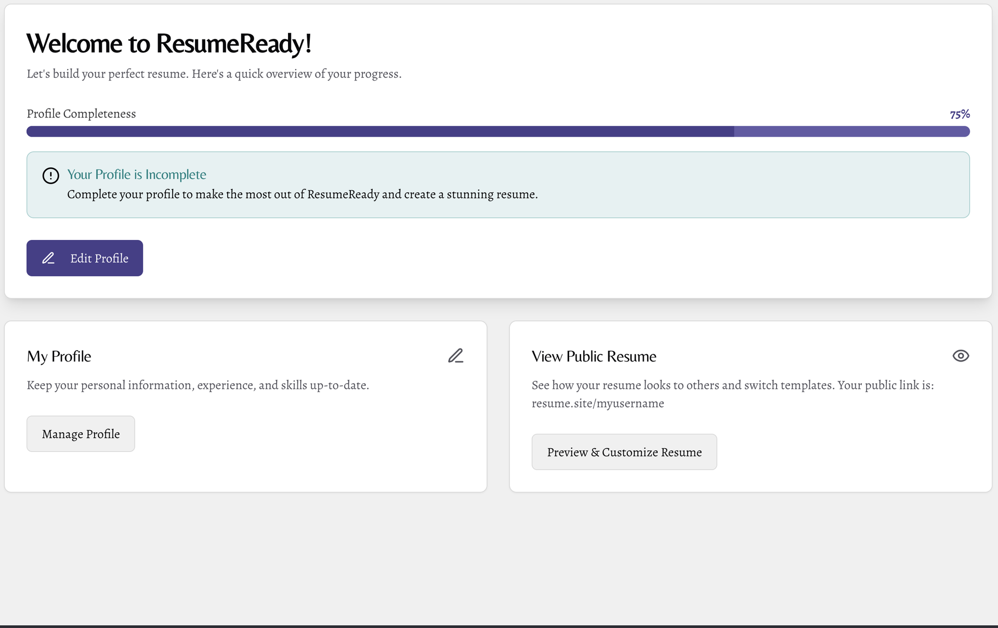The image size is (998, 628).
Task: Open Manage Profile
Action: click(81, 434)
